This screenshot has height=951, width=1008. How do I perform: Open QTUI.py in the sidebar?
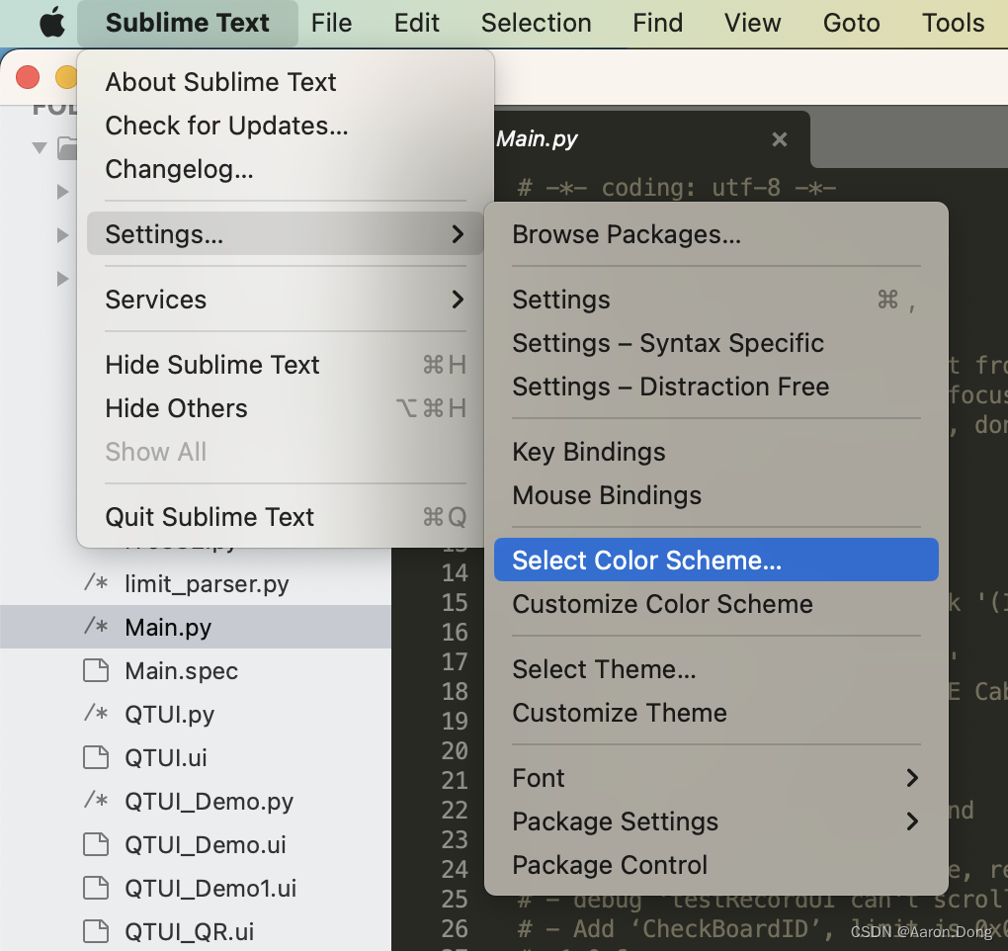coord(170,715)
